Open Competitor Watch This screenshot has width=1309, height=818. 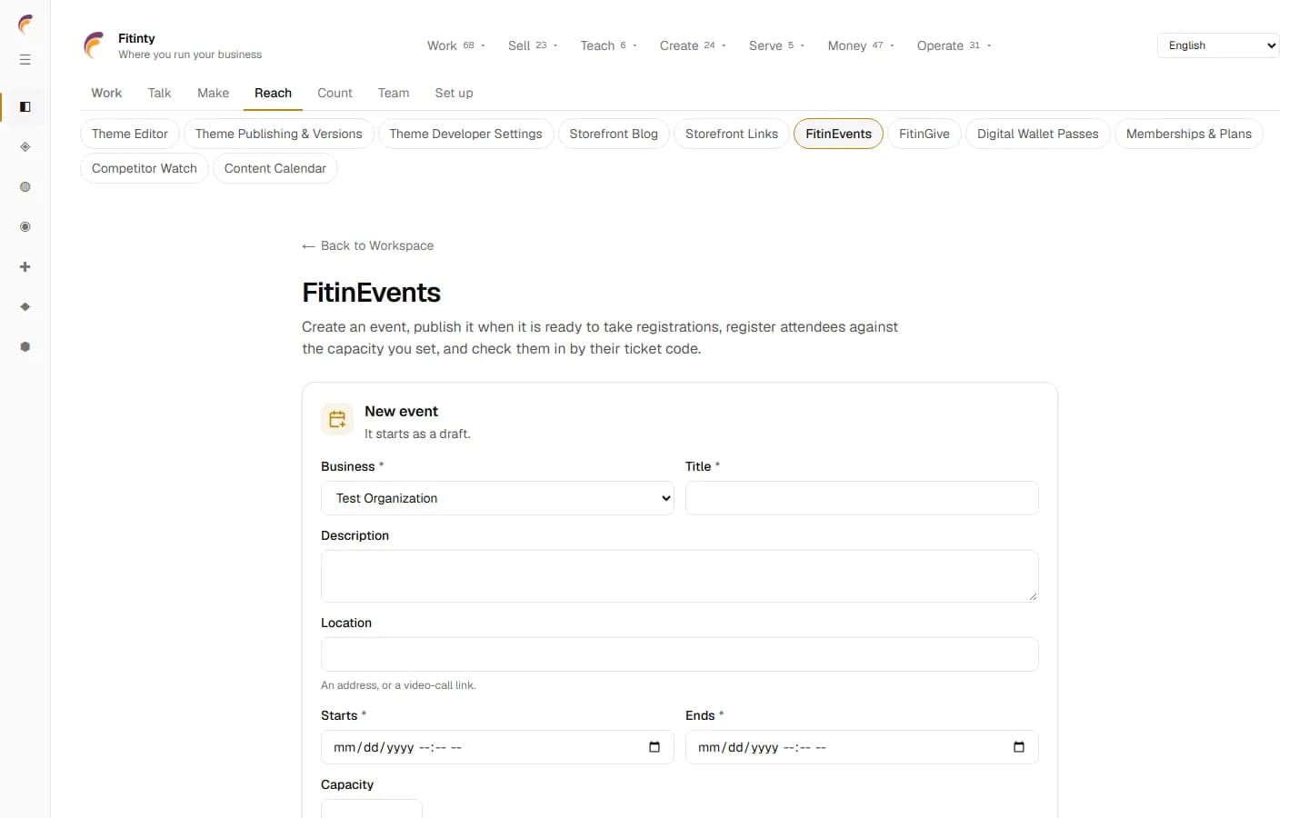click(145, 168)
